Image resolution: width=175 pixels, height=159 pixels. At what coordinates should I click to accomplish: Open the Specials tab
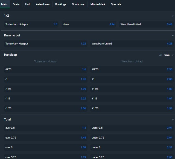(x=116, y=4)
